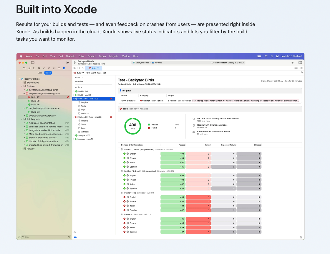Image resolution: width=330 pixels, height=254 pixels.
Task: Click the Run play button in toolbar
Action: pyautogui.click(x=68, y=63)
